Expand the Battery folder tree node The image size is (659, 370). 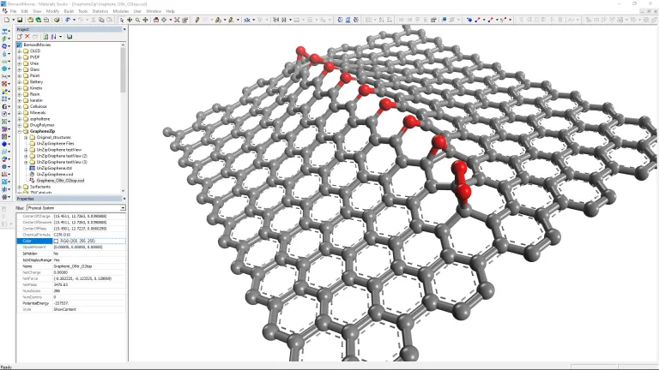click(20, 82)
